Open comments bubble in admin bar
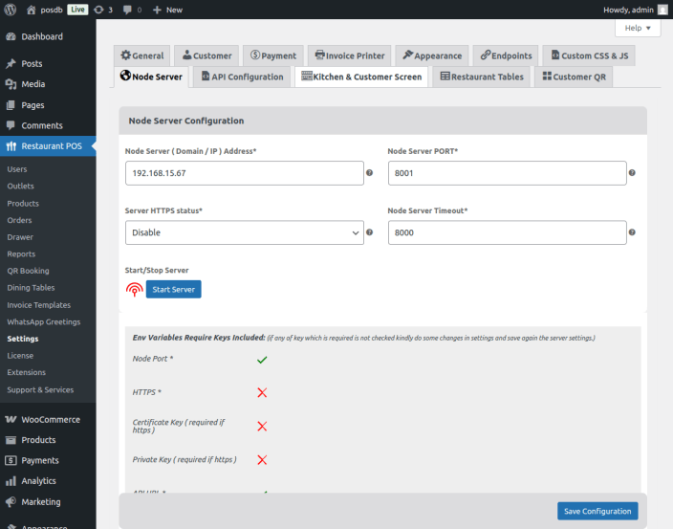673x529 pixels. [127, 10]
